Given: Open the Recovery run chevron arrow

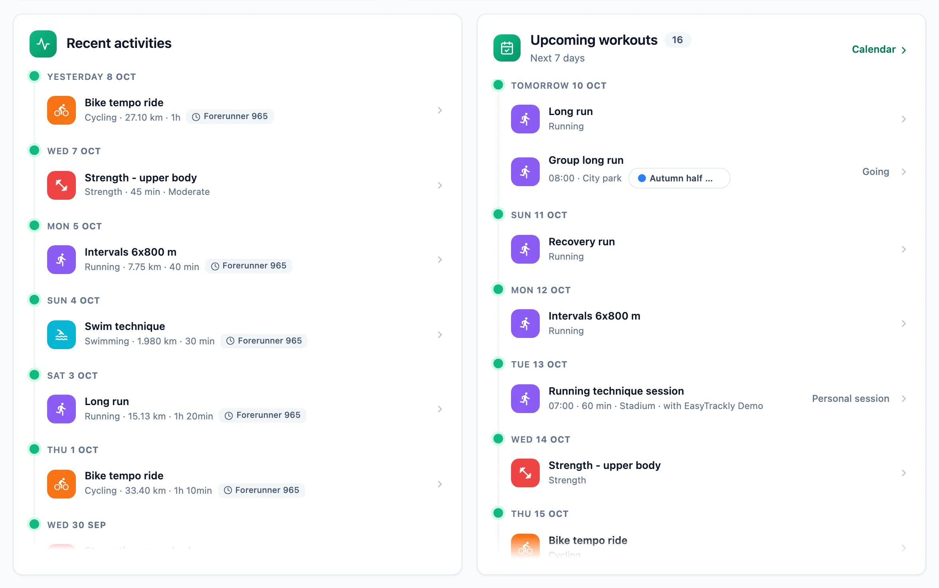Looking at the screenshot, I should tap(903, 249).
